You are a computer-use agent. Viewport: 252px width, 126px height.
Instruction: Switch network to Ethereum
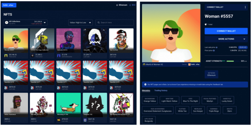122,5
